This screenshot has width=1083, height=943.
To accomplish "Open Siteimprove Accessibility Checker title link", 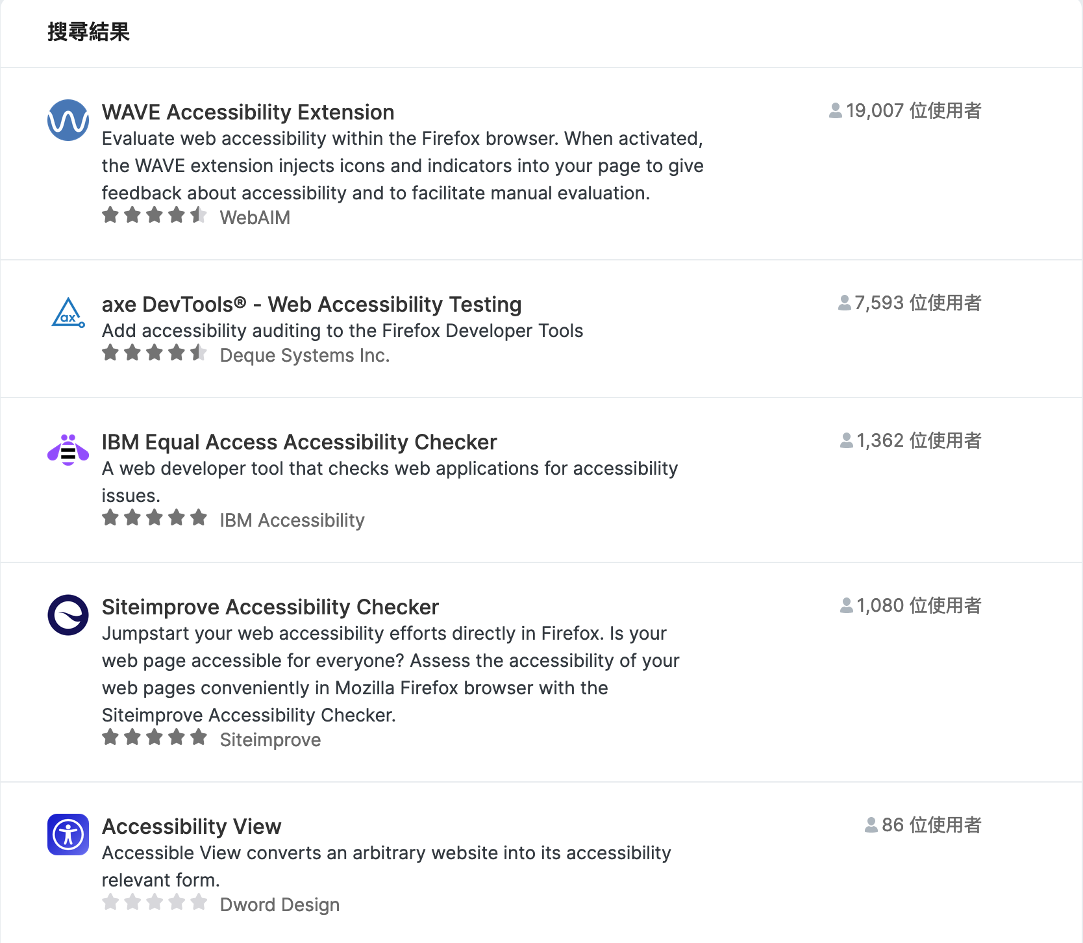I will click(270, 607).
